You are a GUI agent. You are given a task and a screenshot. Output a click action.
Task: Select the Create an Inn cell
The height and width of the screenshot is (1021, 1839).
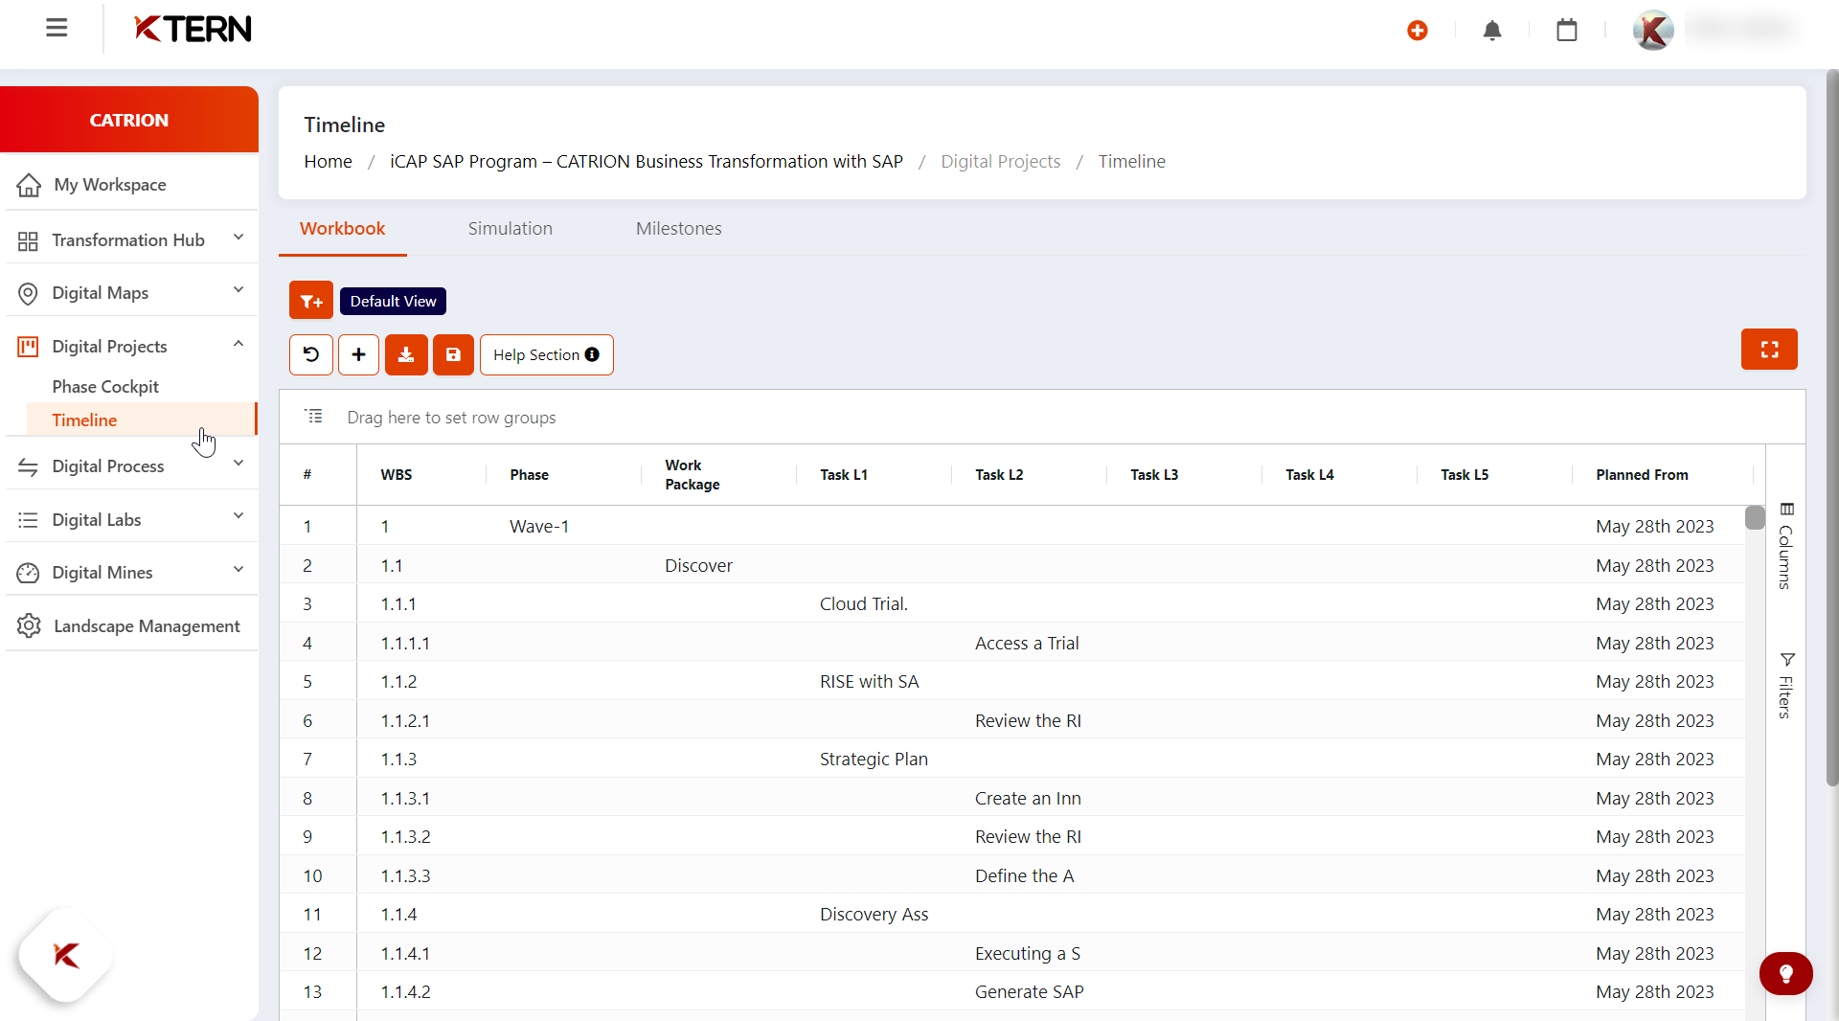(1028, 799)
